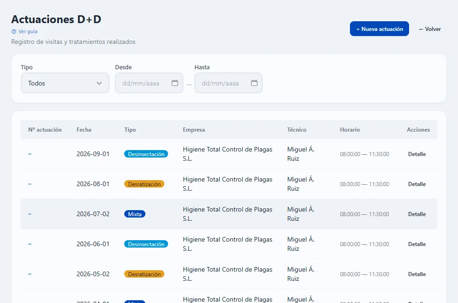Image resolution: width=458 pixels, height=303 pixels.
Task: Click Miguel Á. Ruiz in 2026-06-01 row
Action: click(x=301, y=244)
